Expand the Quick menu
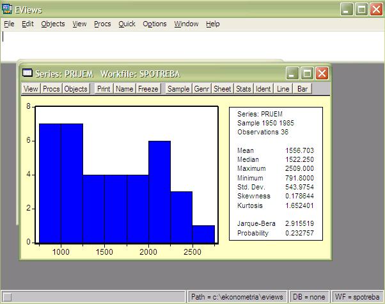The image size is (385, 304). pyautogui.click(x=127, y=24)
